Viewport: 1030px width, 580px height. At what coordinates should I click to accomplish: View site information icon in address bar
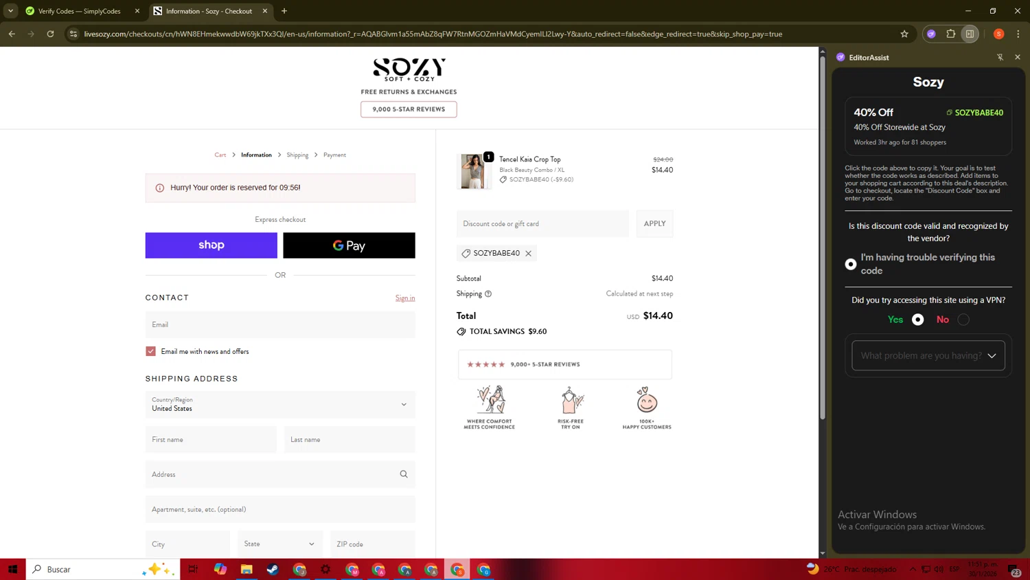coord(73,34)
